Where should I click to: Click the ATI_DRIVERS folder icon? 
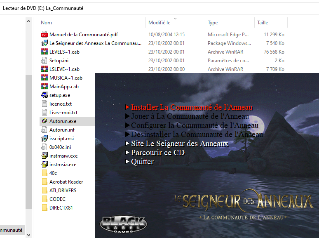click(45, 191)
